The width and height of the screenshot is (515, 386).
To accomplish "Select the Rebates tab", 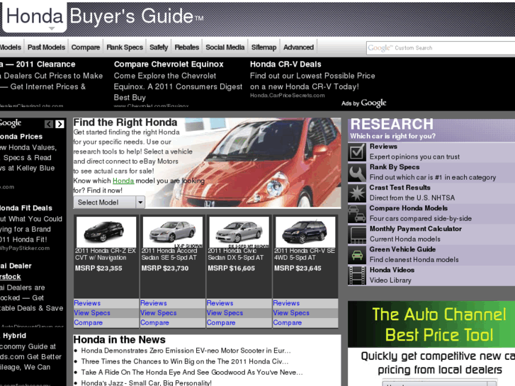I will (186, 47).
